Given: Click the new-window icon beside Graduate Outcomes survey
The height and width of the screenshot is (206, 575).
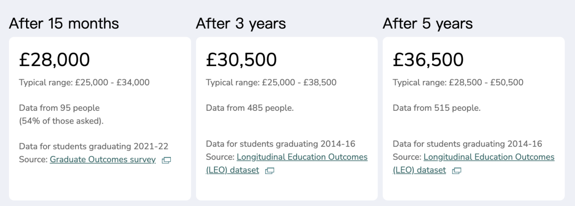Looking at the screenshot, I should pos(167,160).
